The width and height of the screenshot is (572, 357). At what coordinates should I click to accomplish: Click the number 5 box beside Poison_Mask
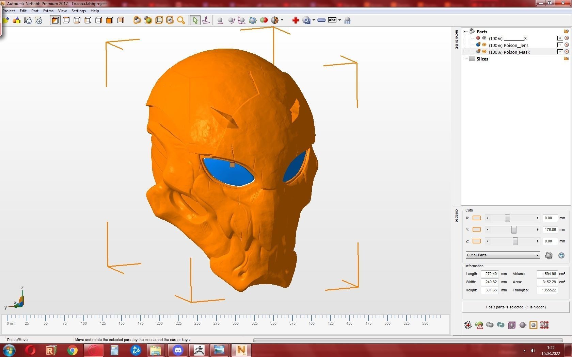[x=560, y=52]
